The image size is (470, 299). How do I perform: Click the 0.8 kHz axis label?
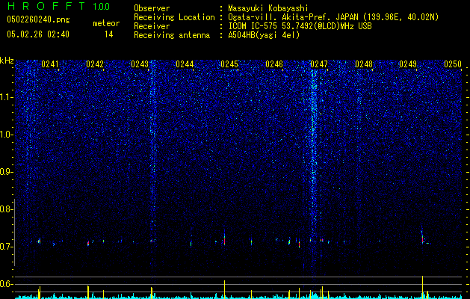click(7, 209)
